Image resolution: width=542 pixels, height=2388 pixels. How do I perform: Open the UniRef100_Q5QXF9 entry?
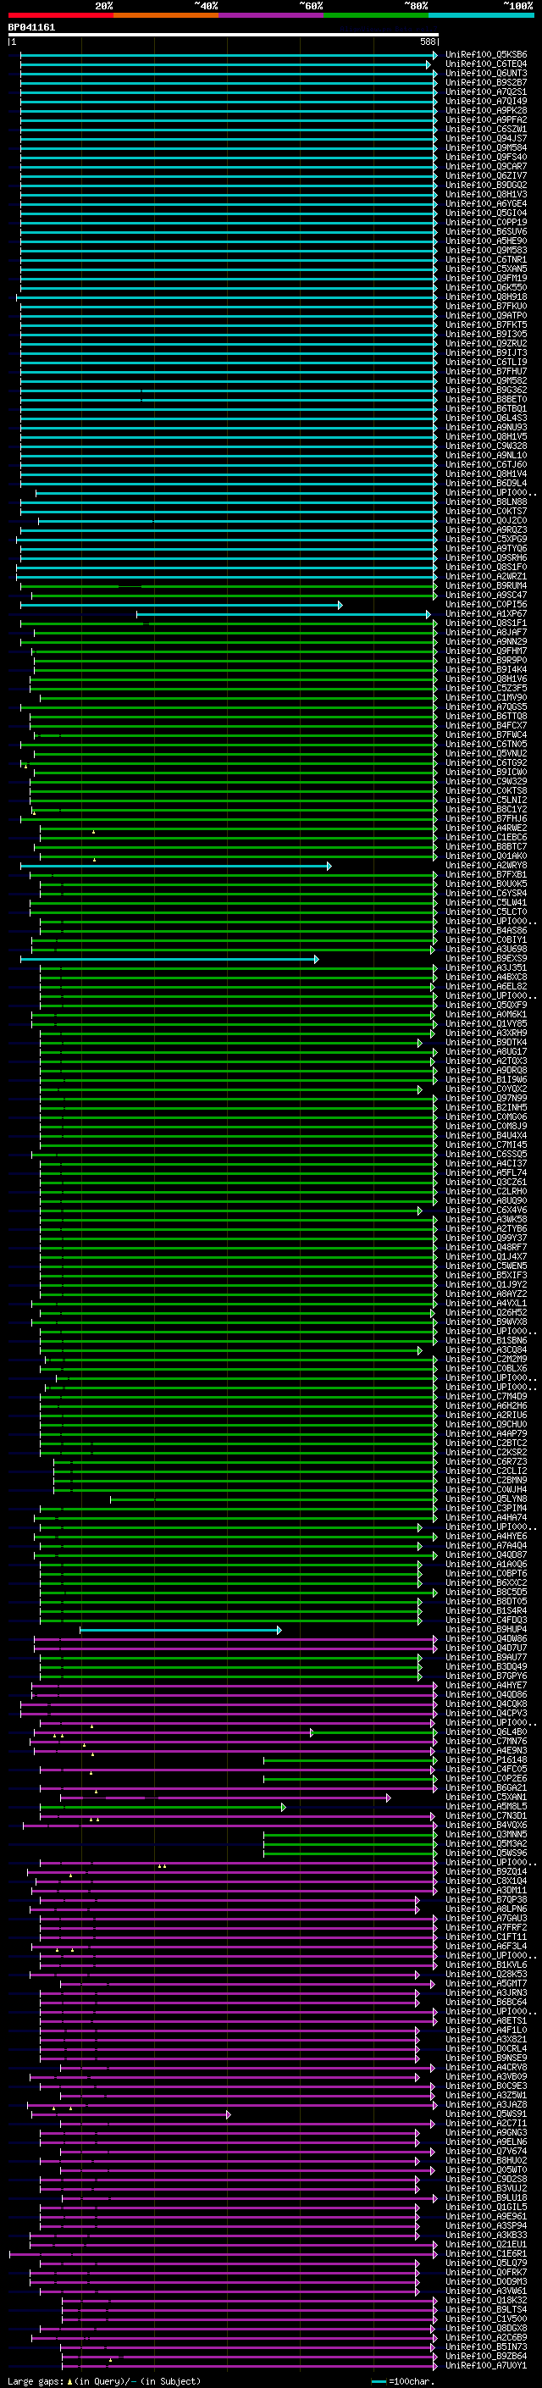point(486,1005)
